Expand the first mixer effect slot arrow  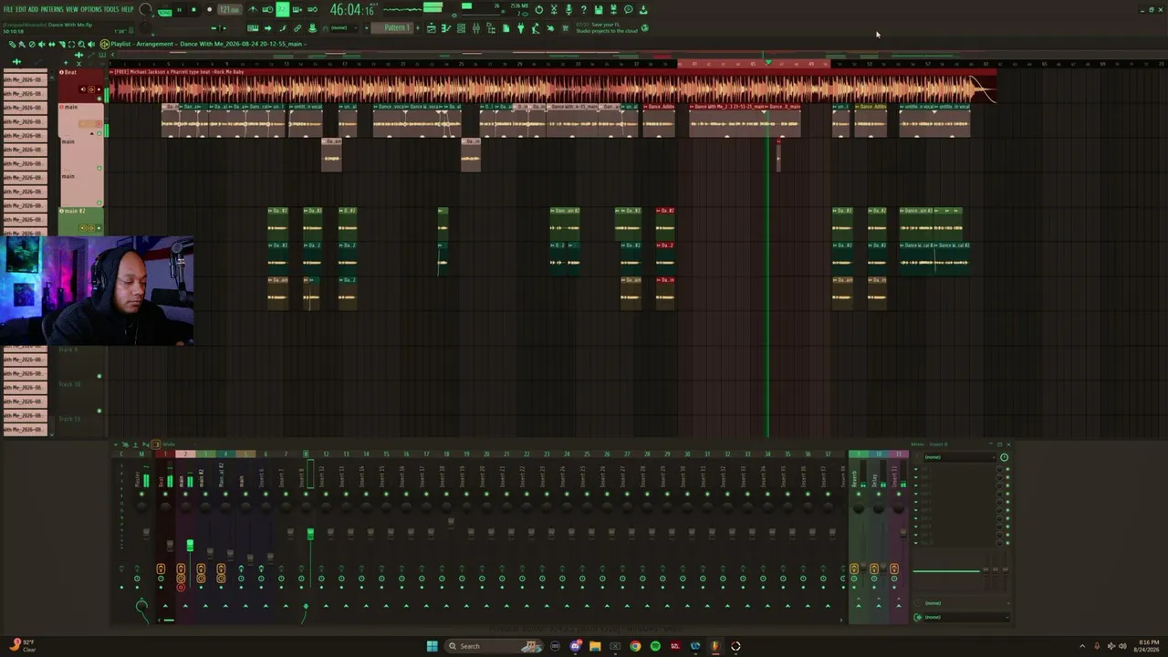click(x=916, y=469)
